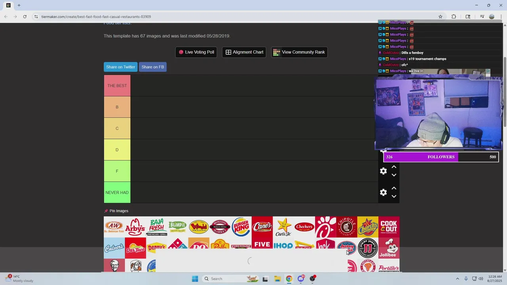Select the light green F tier label
507x285 pixels.
pos(117,171)
